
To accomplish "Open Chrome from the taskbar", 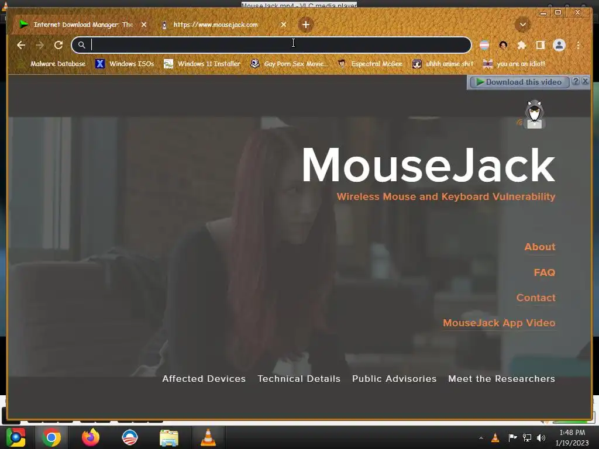I will [x=51, y=437].
